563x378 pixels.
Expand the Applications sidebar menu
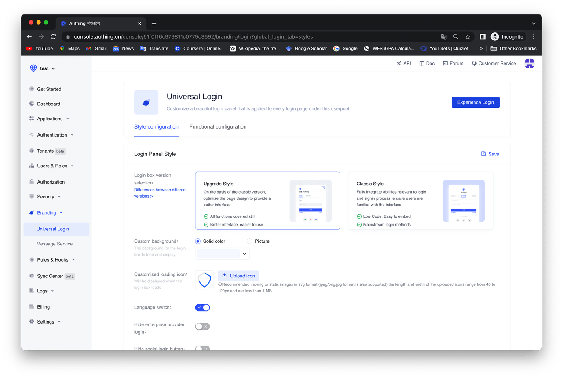[x=50, y=119]
